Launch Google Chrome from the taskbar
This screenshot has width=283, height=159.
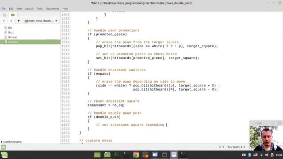(x=136, y=155)
